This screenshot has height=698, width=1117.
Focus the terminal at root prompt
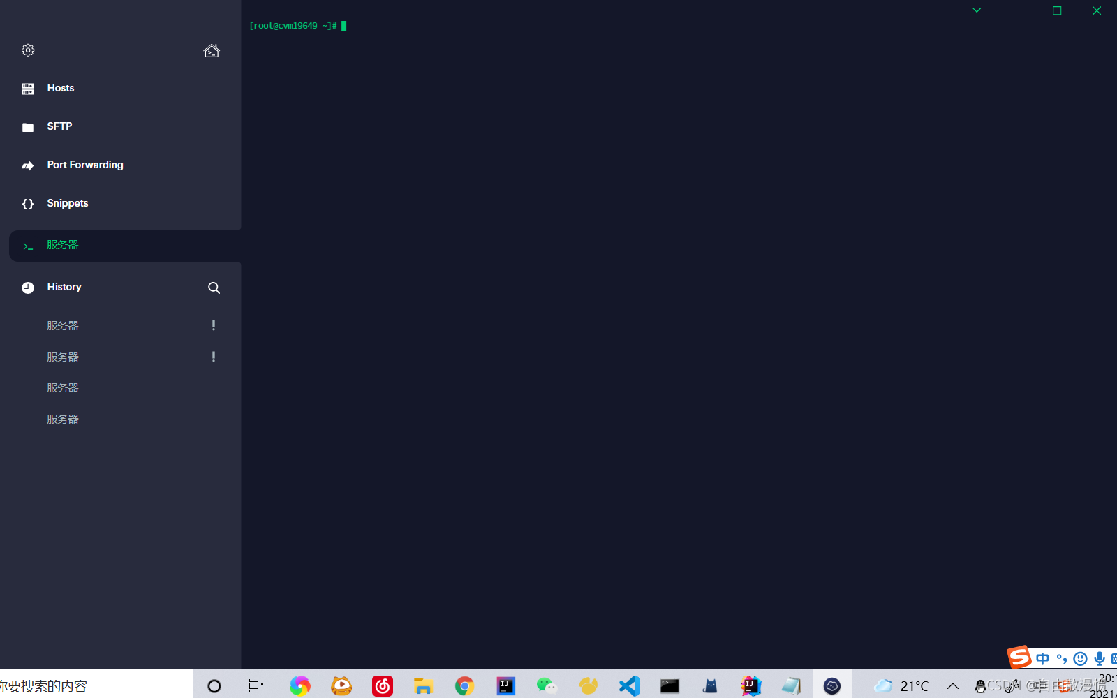(x=298, y=26)
